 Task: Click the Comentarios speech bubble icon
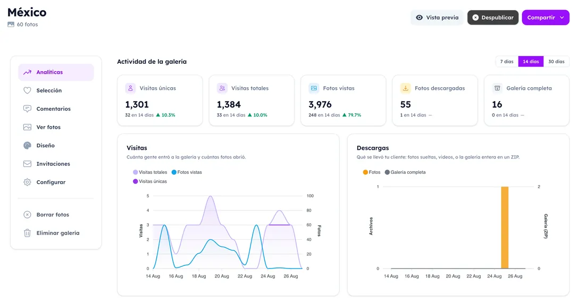[27, 109]
